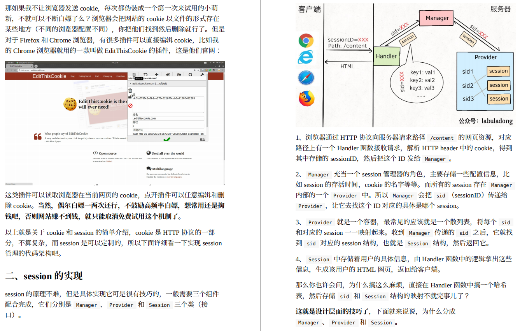
Task: Click the red block cookie icon
Action: [130, 106]
